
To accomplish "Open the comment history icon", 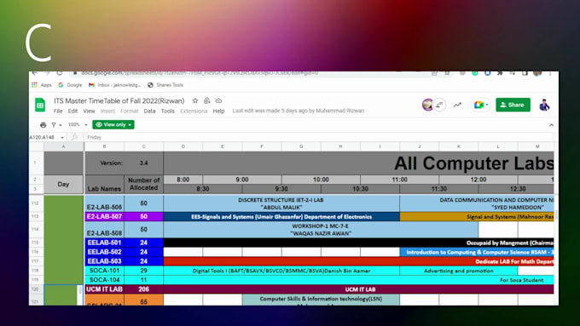I will click(x=439, y=105).
